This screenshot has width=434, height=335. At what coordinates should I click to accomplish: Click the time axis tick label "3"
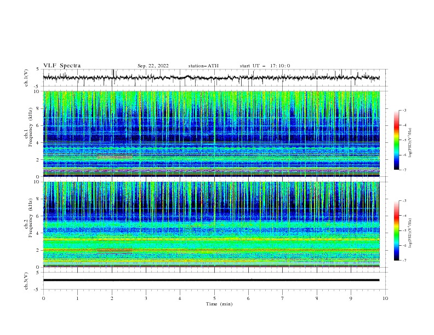[x=146, y=298]
